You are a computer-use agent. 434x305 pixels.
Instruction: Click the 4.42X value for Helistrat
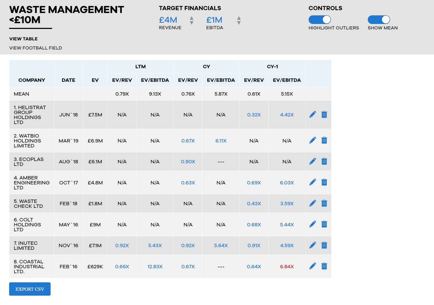coord(287,115)
